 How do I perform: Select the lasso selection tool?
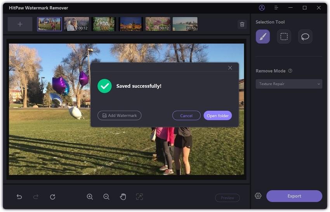tap(305, 36)
